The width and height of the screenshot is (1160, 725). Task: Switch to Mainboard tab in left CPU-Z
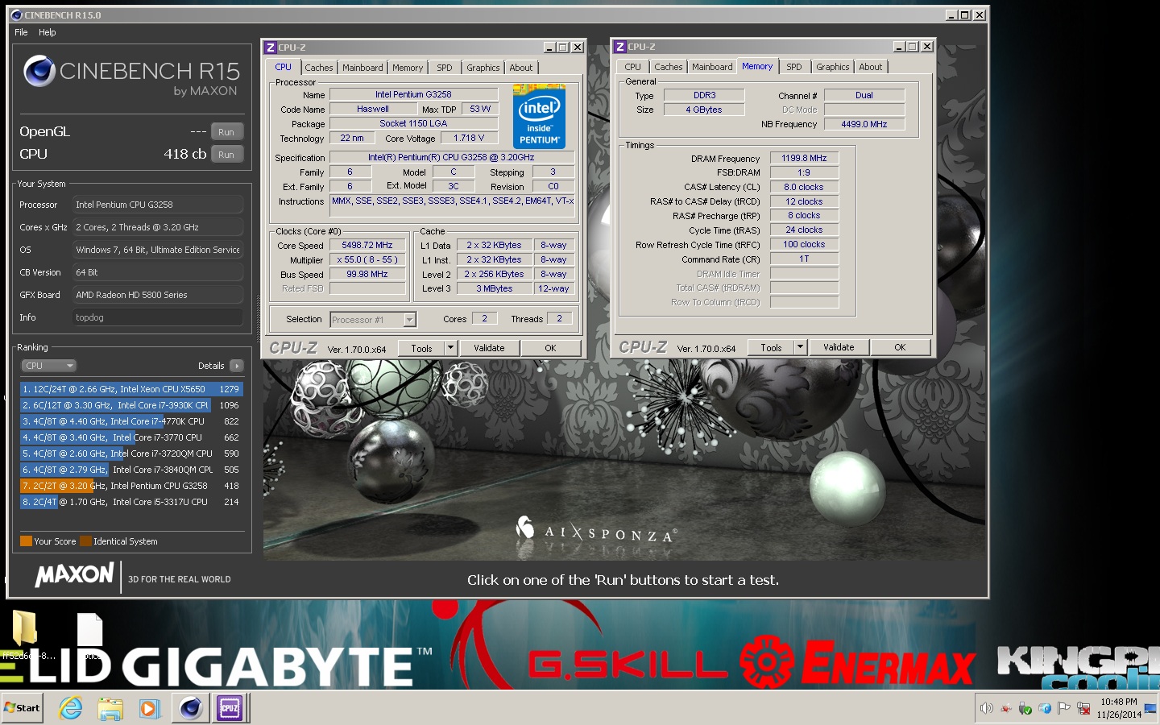click(362, 68)
